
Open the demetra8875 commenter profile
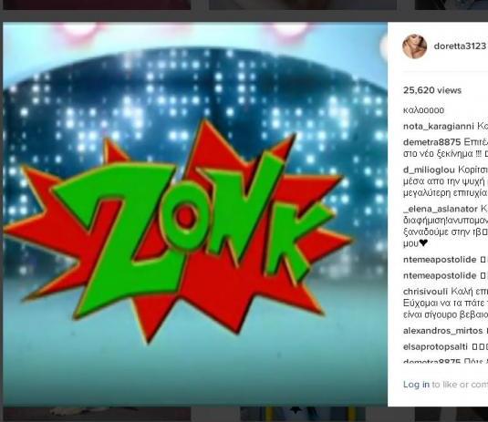coord(432,142)
